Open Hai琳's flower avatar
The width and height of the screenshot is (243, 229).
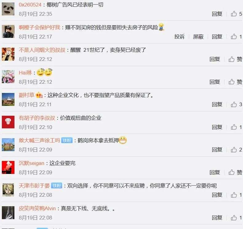[8, 77]
